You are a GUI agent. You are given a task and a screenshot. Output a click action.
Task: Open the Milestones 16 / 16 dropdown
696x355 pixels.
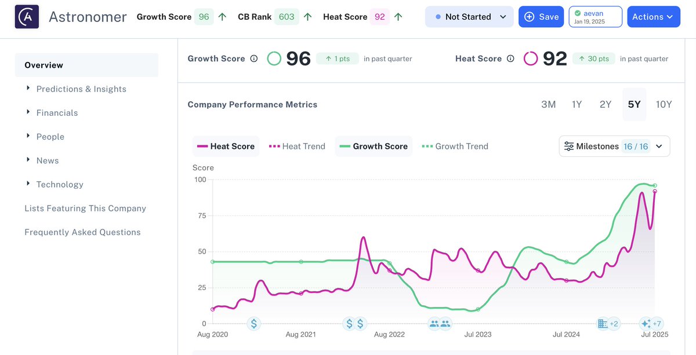[x=615, y=147]
